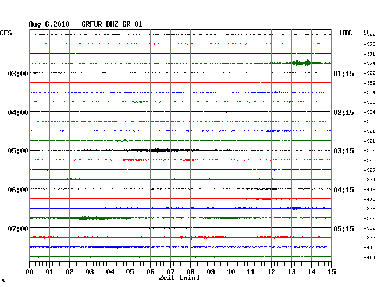This screenshot has height=287, width=378.
Task: Click the 06:00 local time label
Action: pos(18,190)
